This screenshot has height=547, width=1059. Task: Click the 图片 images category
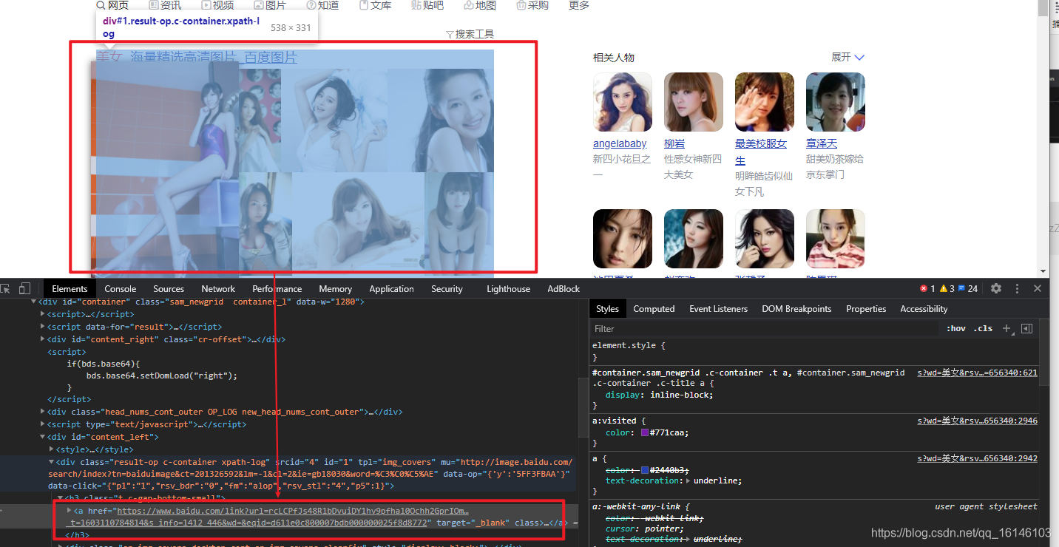point(270,5)
